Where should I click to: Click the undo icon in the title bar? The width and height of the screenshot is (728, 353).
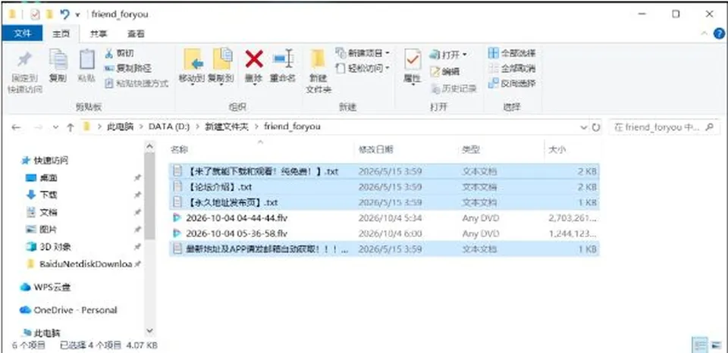[64, 14]
